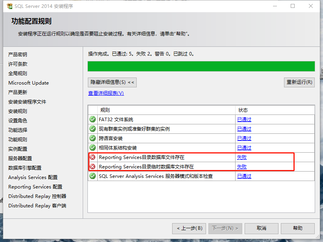This screenshot has height=242, width=323.
Task: Open 已通过 link for 现有群集实例 rule
Action: (x=244, y=129)
